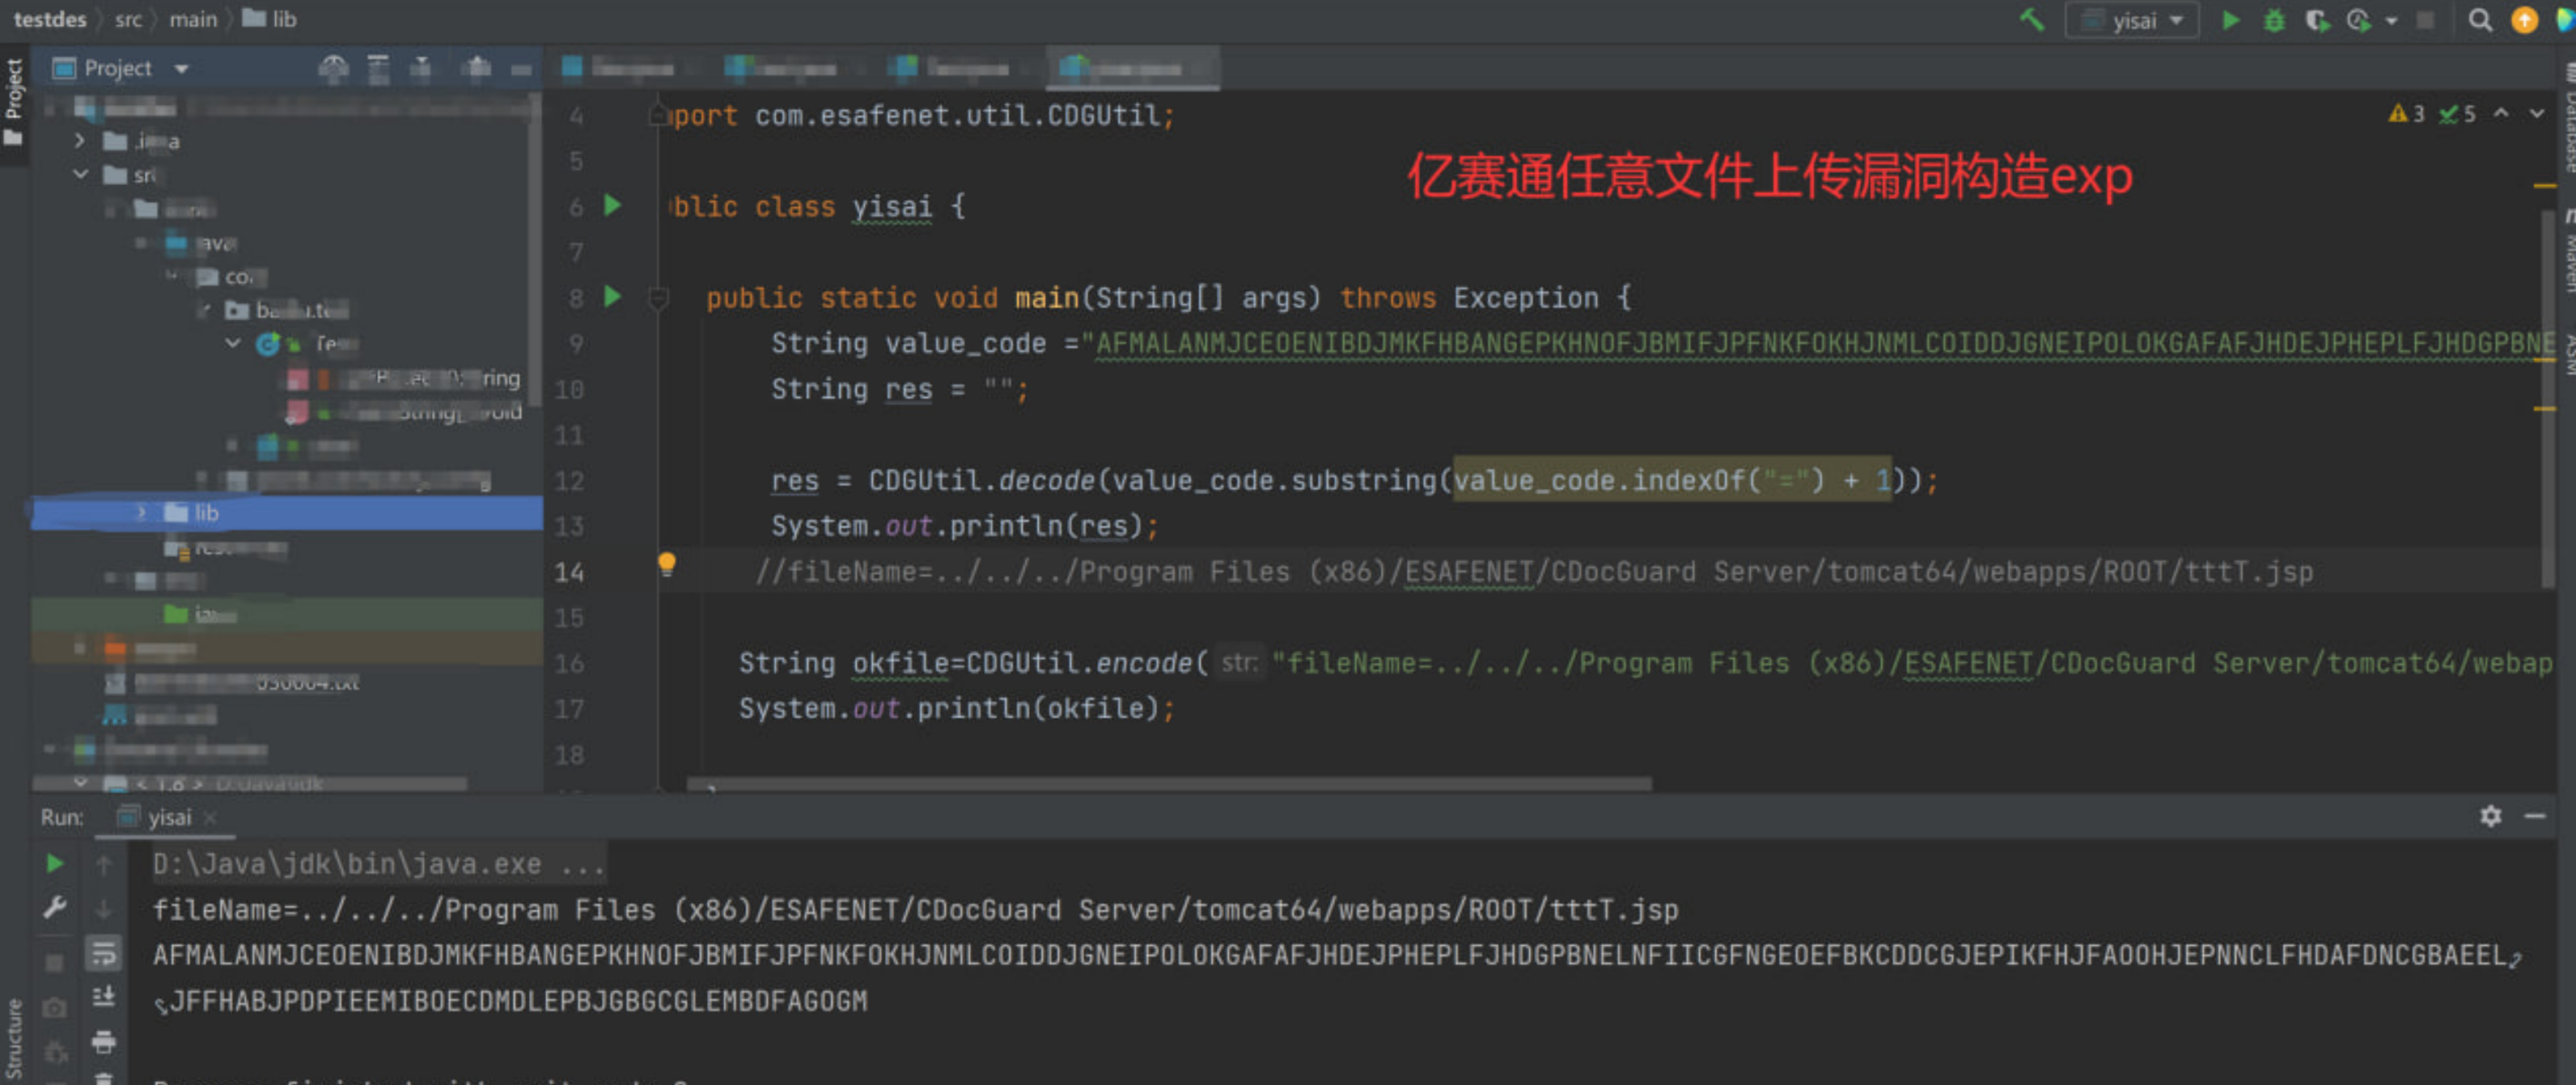Viewport: 2576px width, 1085px height.
Task: Click the orange IDE update arrow icon
Action: [2524, 20]
